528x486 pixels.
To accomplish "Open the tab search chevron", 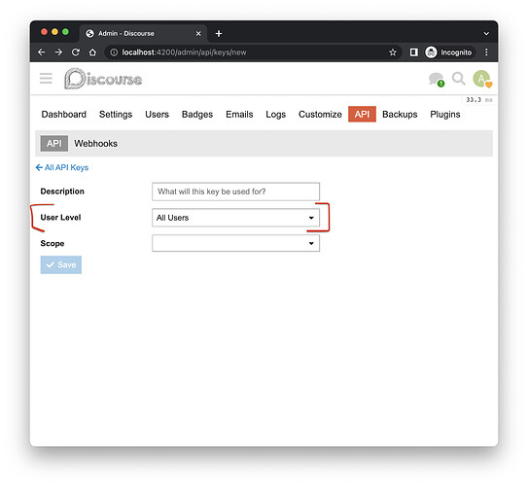I will (486, 34).
